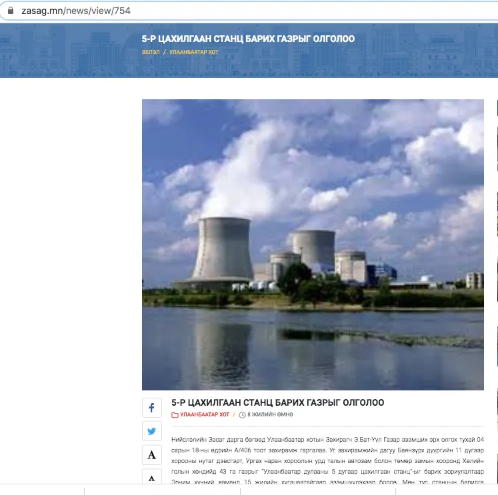Click the '8 ЖИЛИЙН ӨМНӨ' timestamp text
This screenshot has width=498, height=495.
pyautogui.click(x=270, y=414)
